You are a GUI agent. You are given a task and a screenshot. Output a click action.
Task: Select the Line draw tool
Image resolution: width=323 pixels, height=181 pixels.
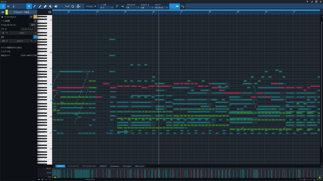click(x=40, y=6)
